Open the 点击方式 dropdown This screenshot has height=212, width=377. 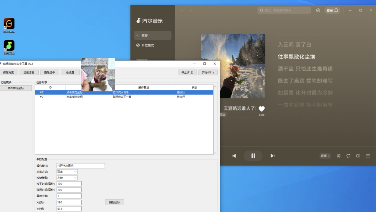pyautogui.click(x=67, y=172)
